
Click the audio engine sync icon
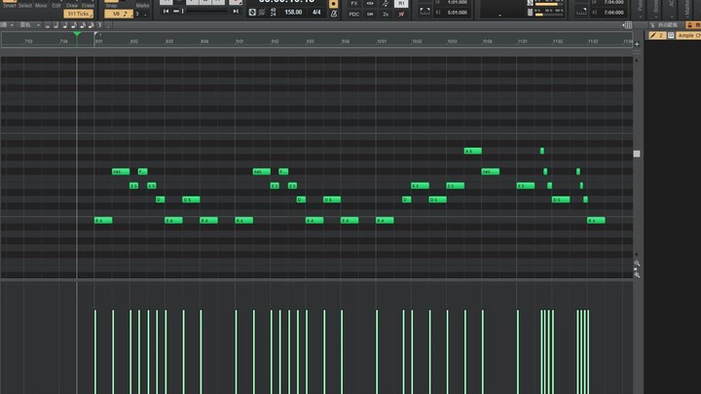coord(252,13)
